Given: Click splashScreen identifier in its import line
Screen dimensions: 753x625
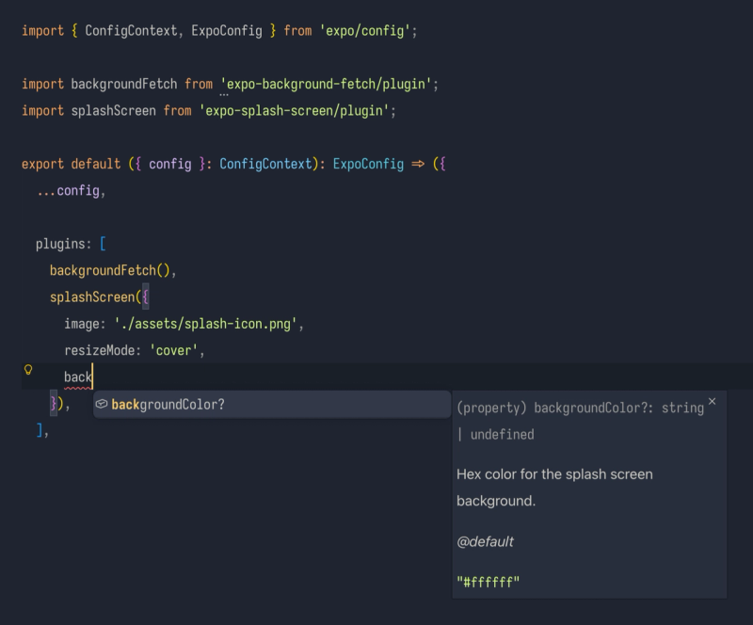Looking at the screenshot, I should pos(113,111).
